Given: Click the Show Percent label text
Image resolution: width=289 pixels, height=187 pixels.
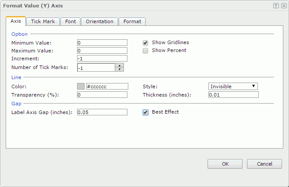Looking at the screenshot, I should coord(169,50).
